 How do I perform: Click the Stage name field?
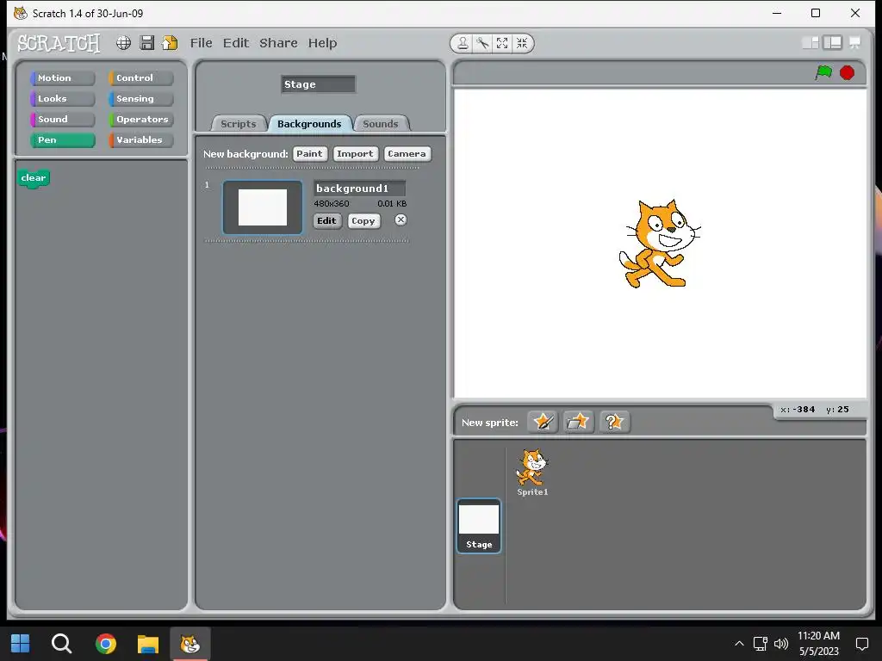click(x=319, y=84)
